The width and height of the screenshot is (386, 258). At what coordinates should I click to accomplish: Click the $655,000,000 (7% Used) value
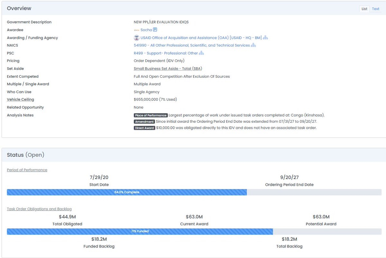pos(155,100)
